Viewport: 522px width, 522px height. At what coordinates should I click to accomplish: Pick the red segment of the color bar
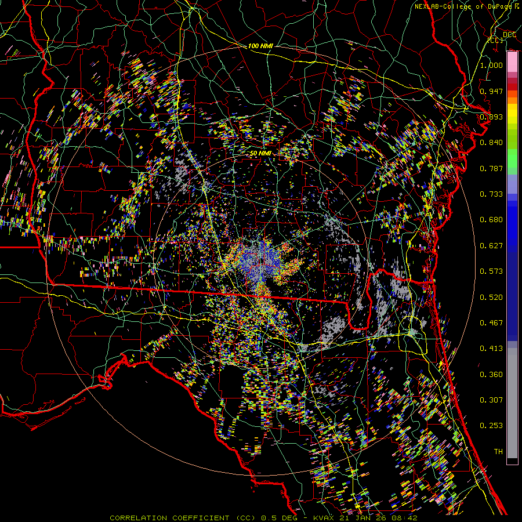click(x=512, y=86)
